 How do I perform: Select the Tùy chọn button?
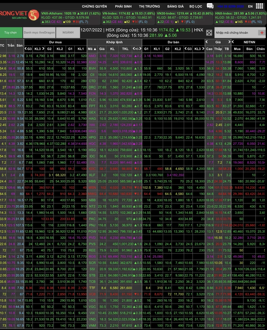(11, 33)
